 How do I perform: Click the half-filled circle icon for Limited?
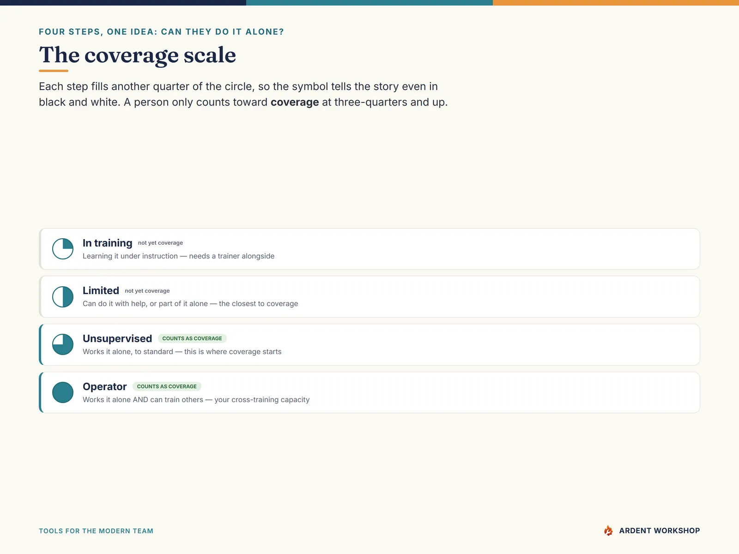[x=63, y=297]
